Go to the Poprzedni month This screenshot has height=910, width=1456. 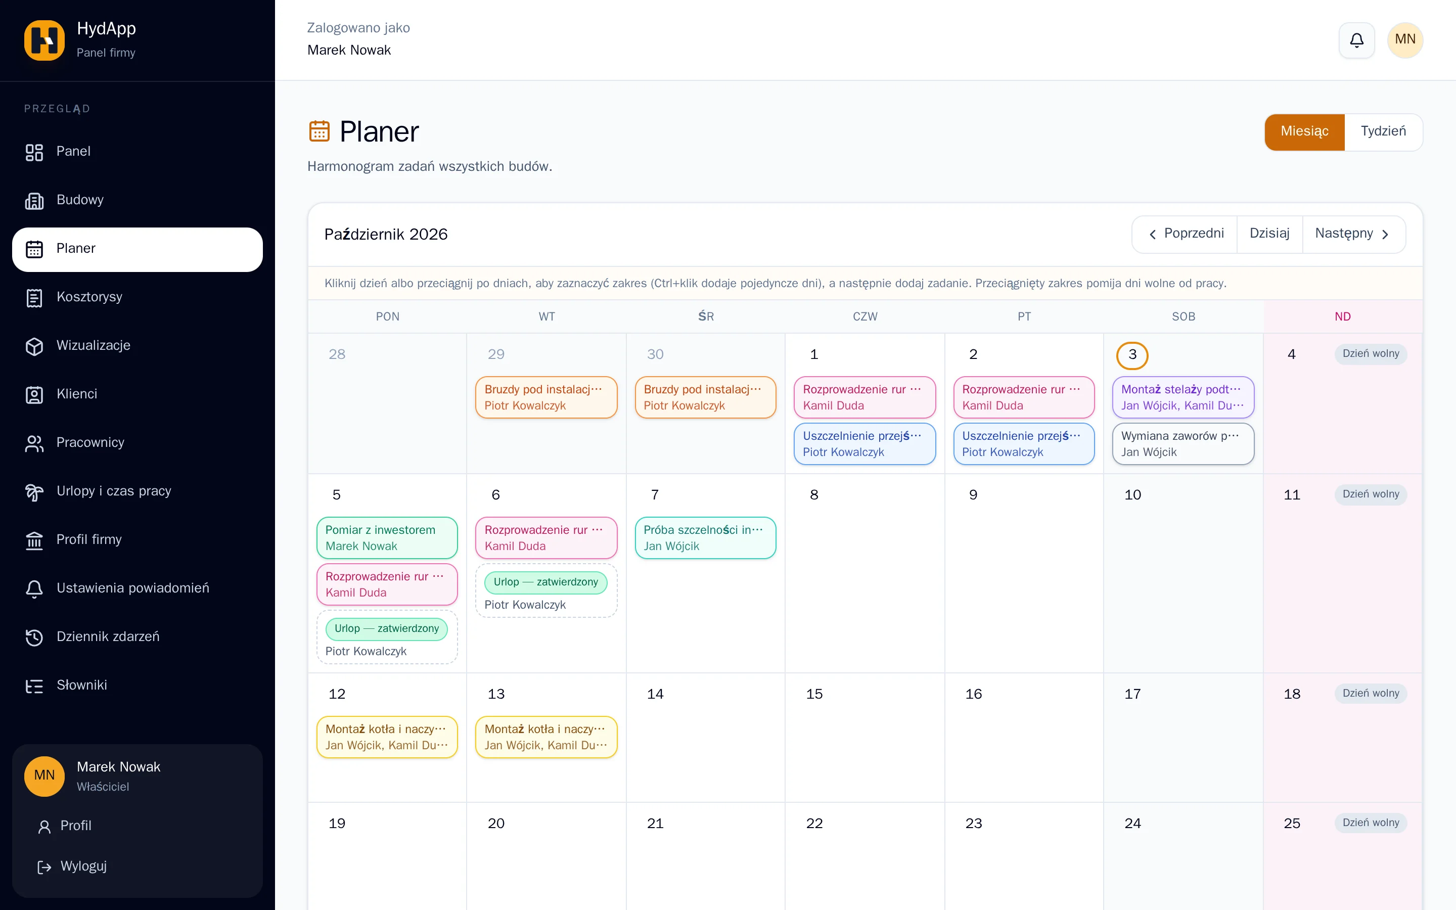pos(1185,234)
